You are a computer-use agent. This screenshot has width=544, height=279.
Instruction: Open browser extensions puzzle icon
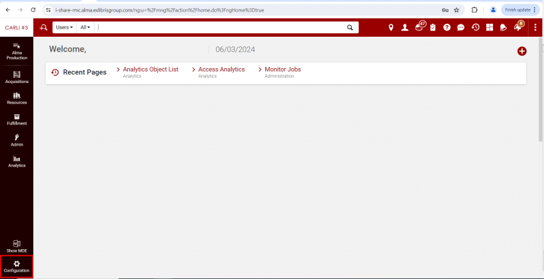coord(475,10)
